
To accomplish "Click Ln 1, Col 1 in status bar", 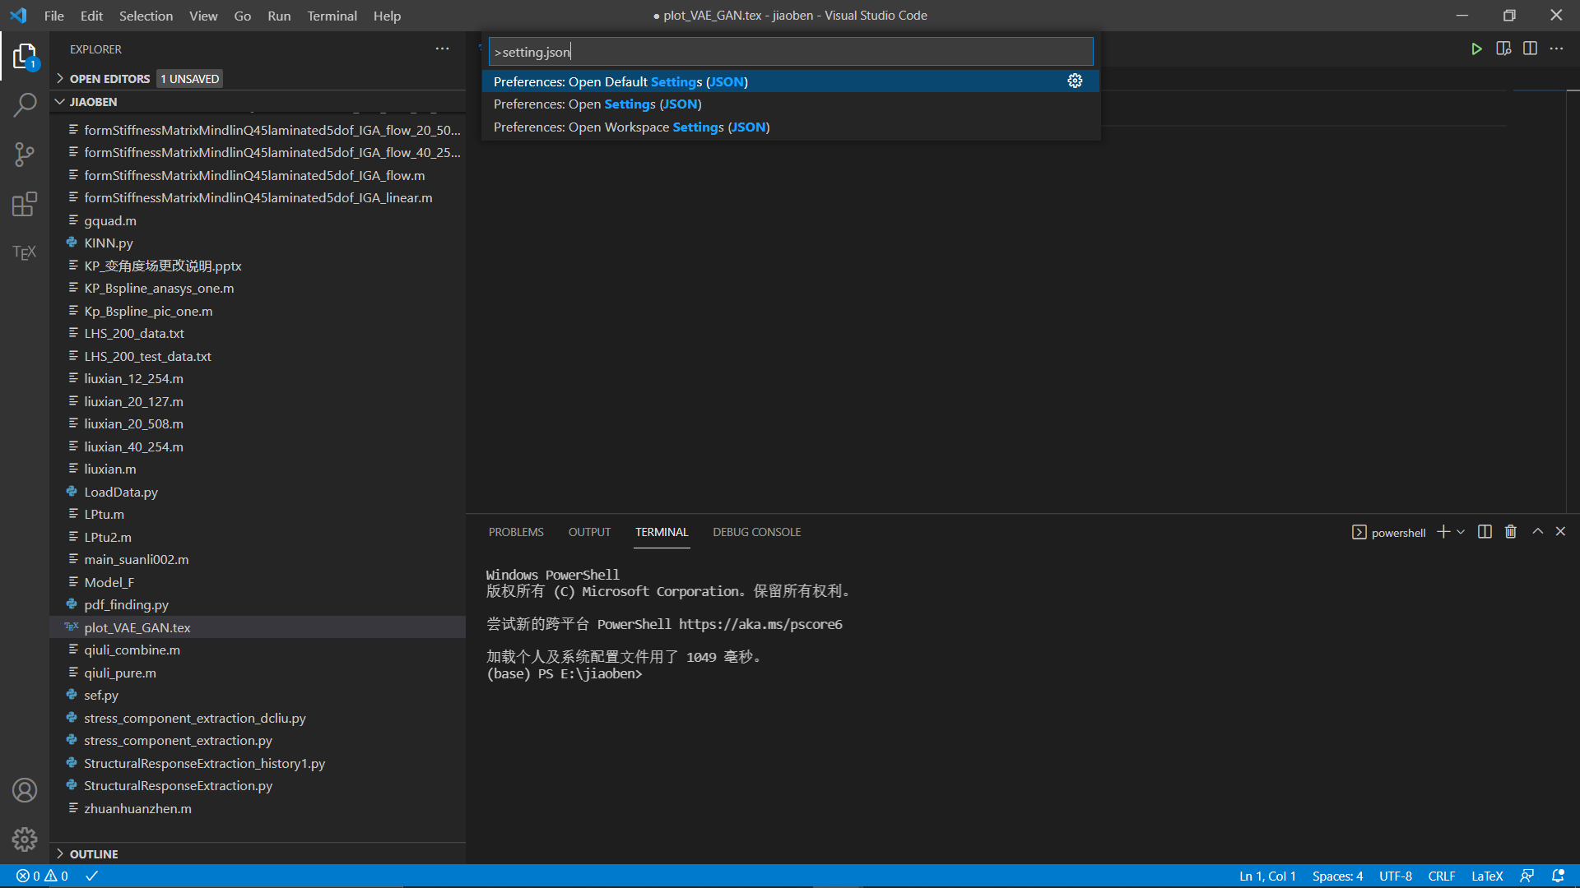I will tap(1267, 876).
